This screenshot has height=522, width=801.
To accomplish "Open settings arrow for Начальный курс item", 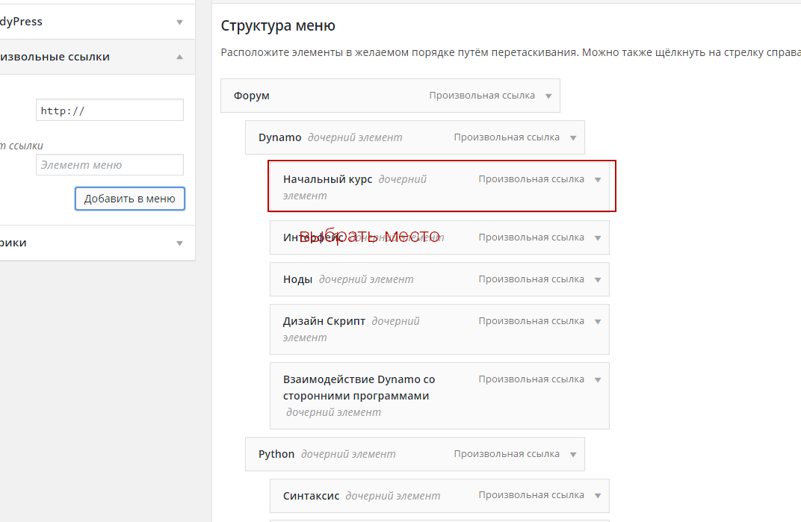I will coord(598,180).
